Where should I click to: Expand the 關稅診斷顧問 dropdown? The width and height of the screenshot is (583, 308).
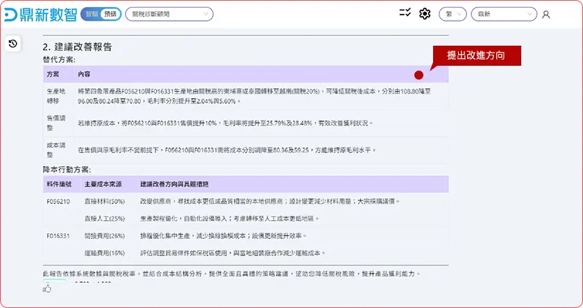(x=169, y=15)
